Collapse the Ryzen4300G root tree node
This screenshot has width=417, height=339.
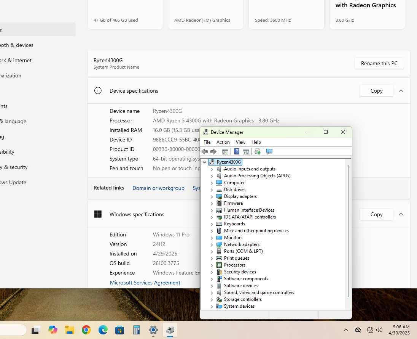pyautogui.click(x=205, y=162)
